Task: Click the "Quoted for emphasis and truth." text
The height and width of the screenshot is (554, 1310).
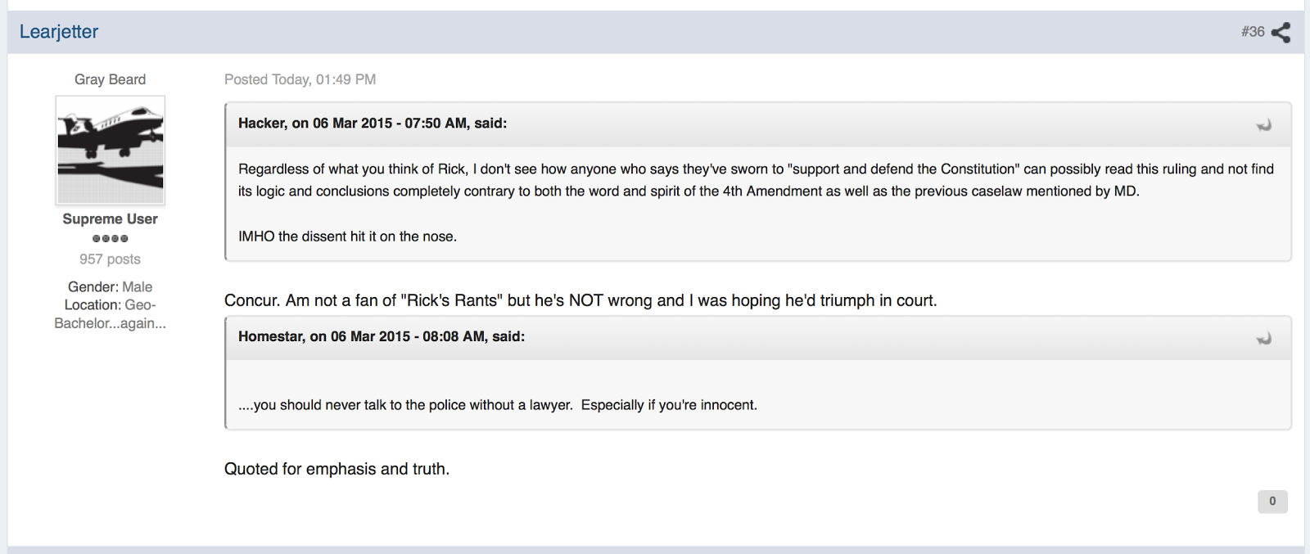Action: pyautogui.click(x=337, y=469)
